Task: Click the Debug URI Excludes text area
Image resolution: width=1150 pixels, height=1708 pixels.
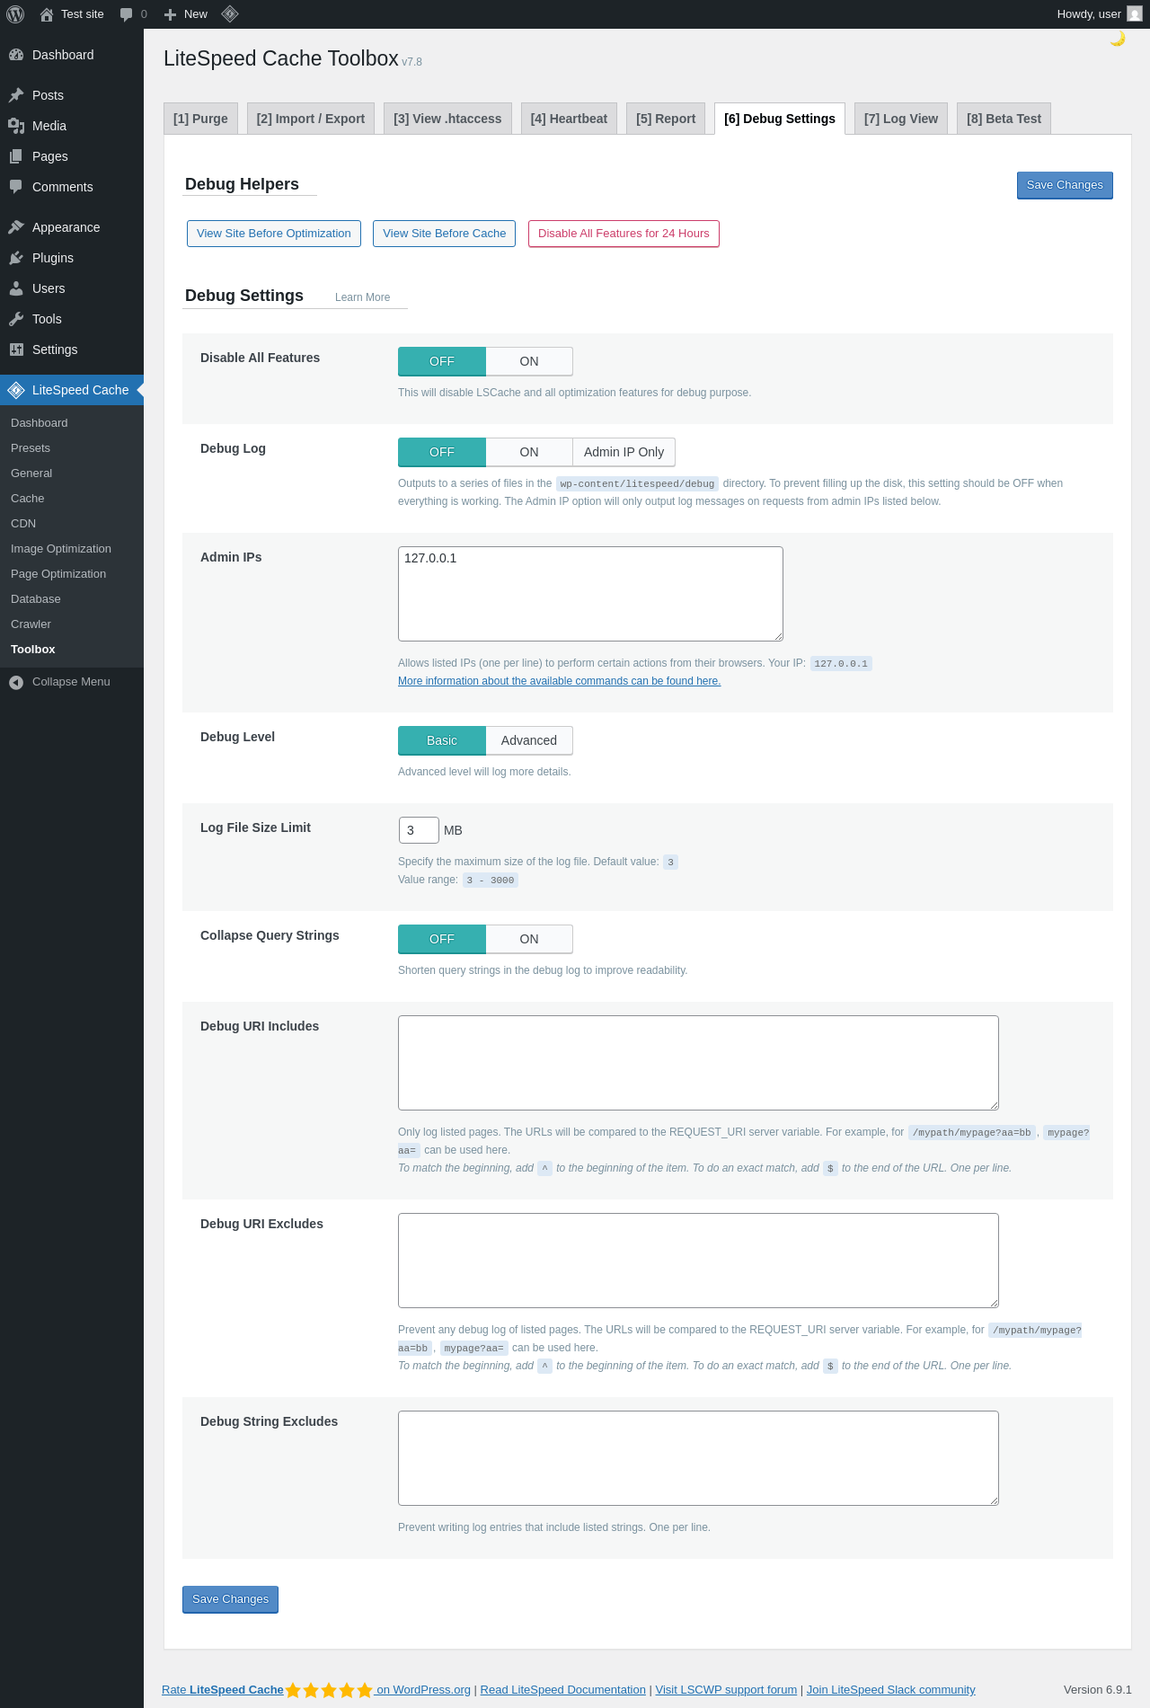Action: pyautogui.click(x=698, y=1261)
